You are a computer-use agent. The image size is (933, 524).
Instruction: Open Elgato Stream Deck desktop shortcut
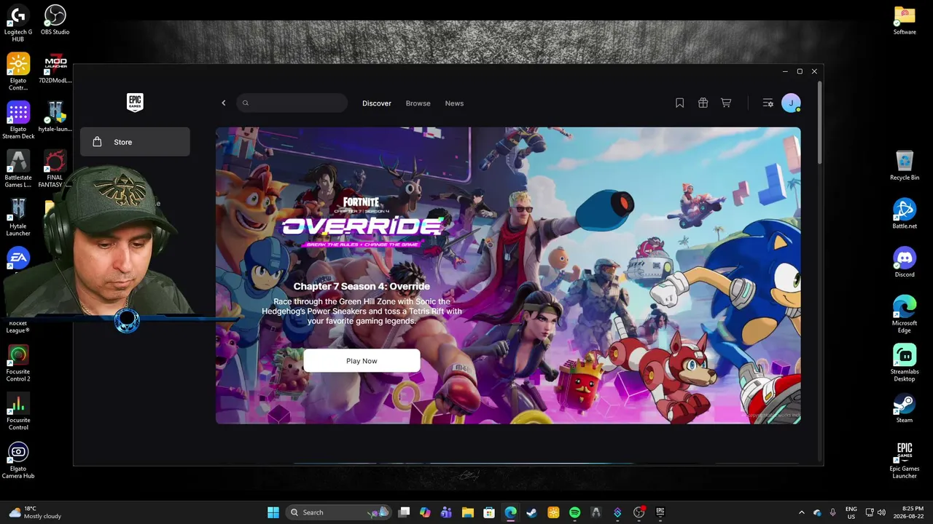18,120
